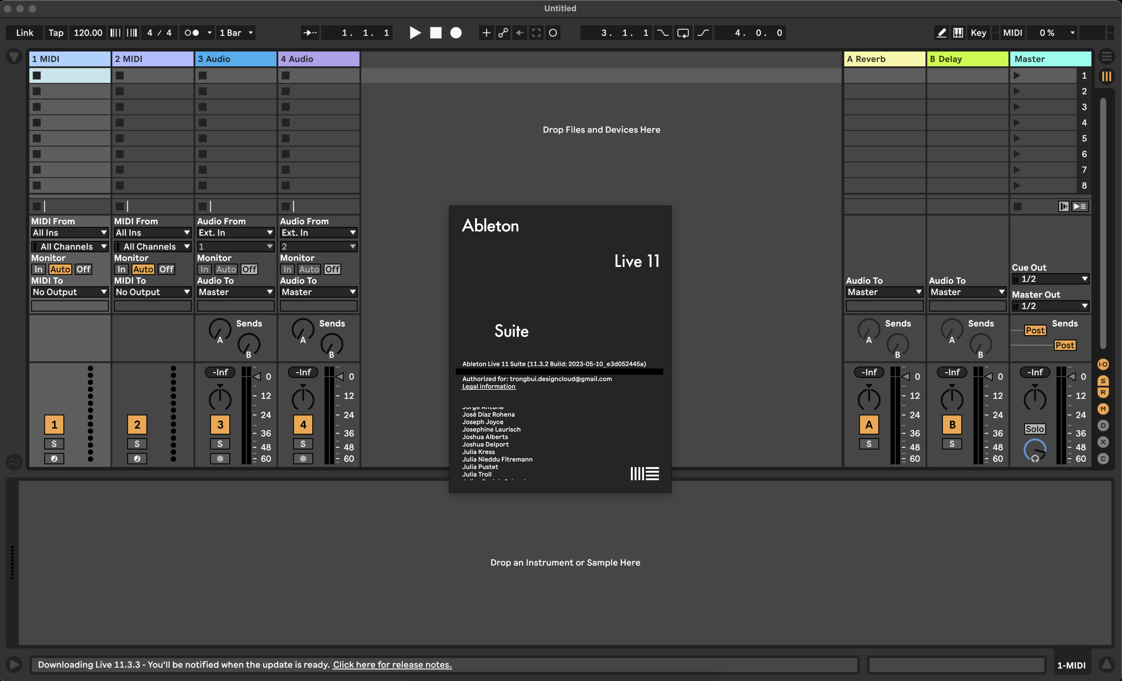Click the Punch-In switch icon
This screenshot has height=681, width=1122.
coord(663,33)
